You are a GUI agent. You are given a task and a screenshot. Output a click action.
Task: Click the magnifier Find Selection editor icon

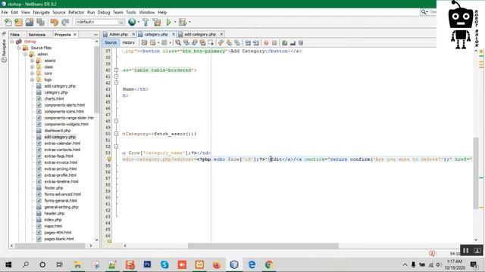click(x=178, y=43)
